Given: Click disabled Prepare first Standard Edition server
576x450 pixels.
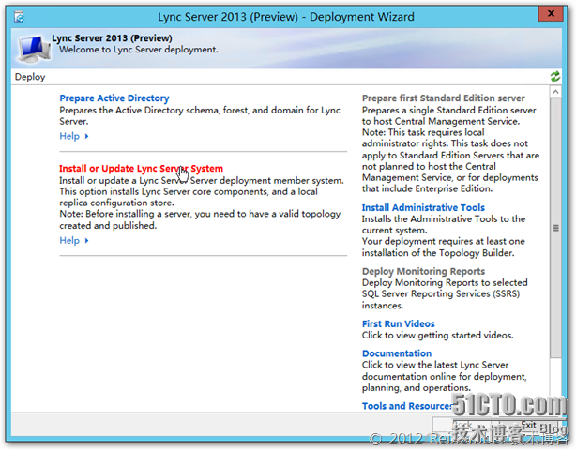Looking at the screenshot, I should (x=444, y=98).
